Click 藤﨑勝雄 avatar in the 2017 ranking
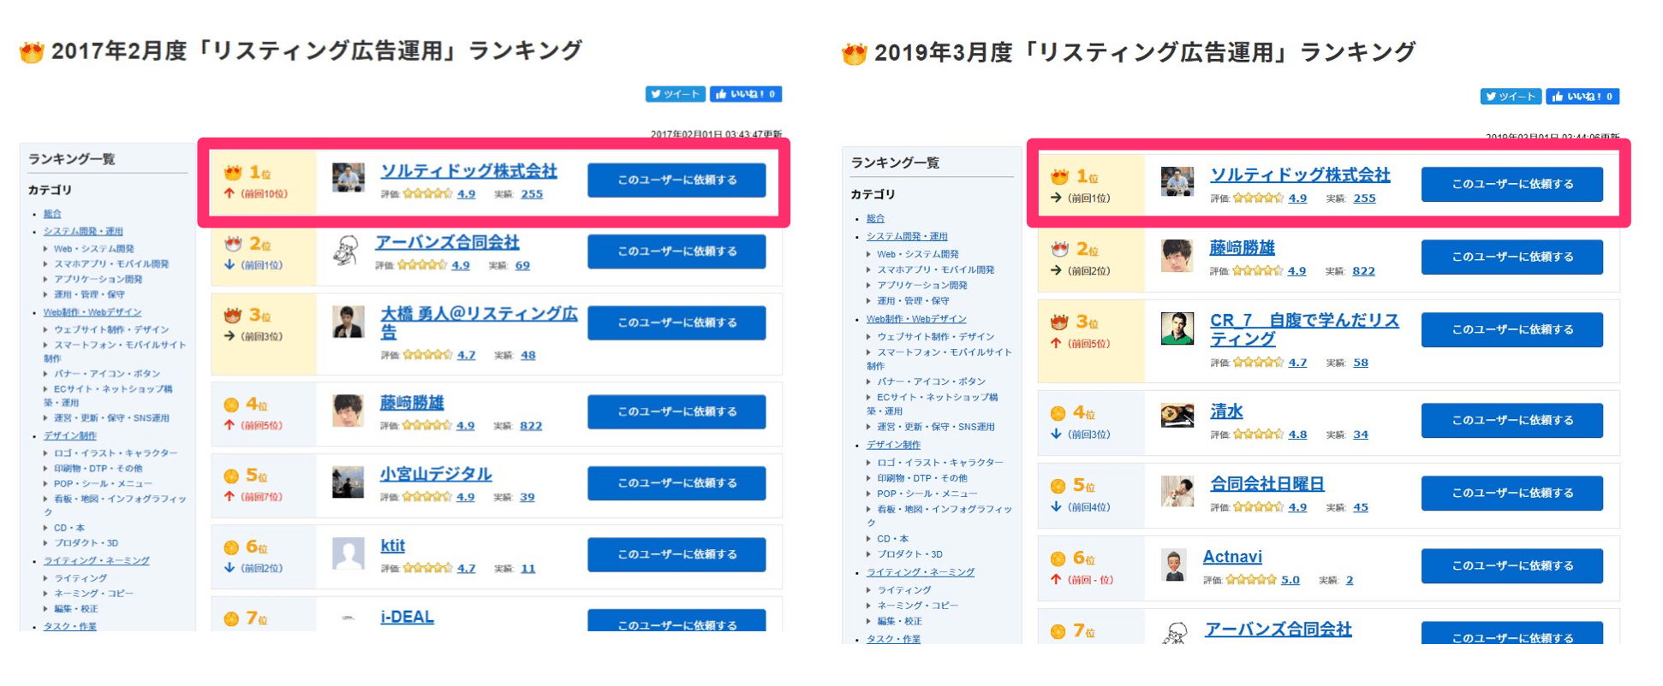Viewport: 1663px width, 686px height. (349, 411)
